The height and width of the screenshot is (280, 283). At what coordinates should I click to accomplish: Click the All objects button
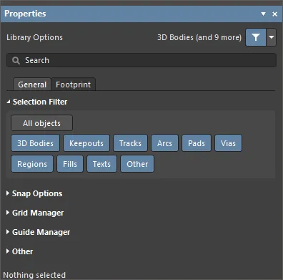click(41, 123)
